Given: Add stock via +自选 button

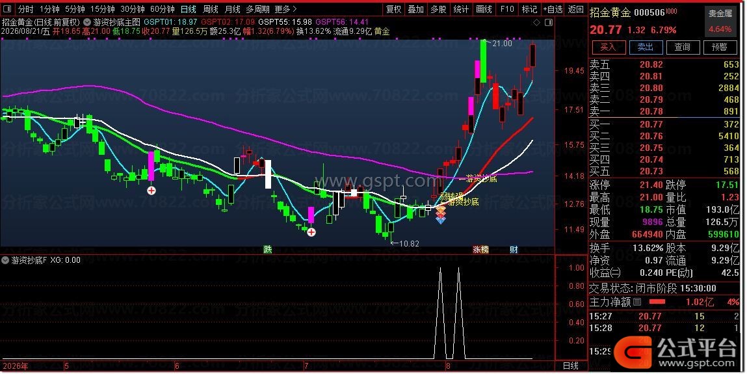Looking at the screenshot, I should (553, 9).
